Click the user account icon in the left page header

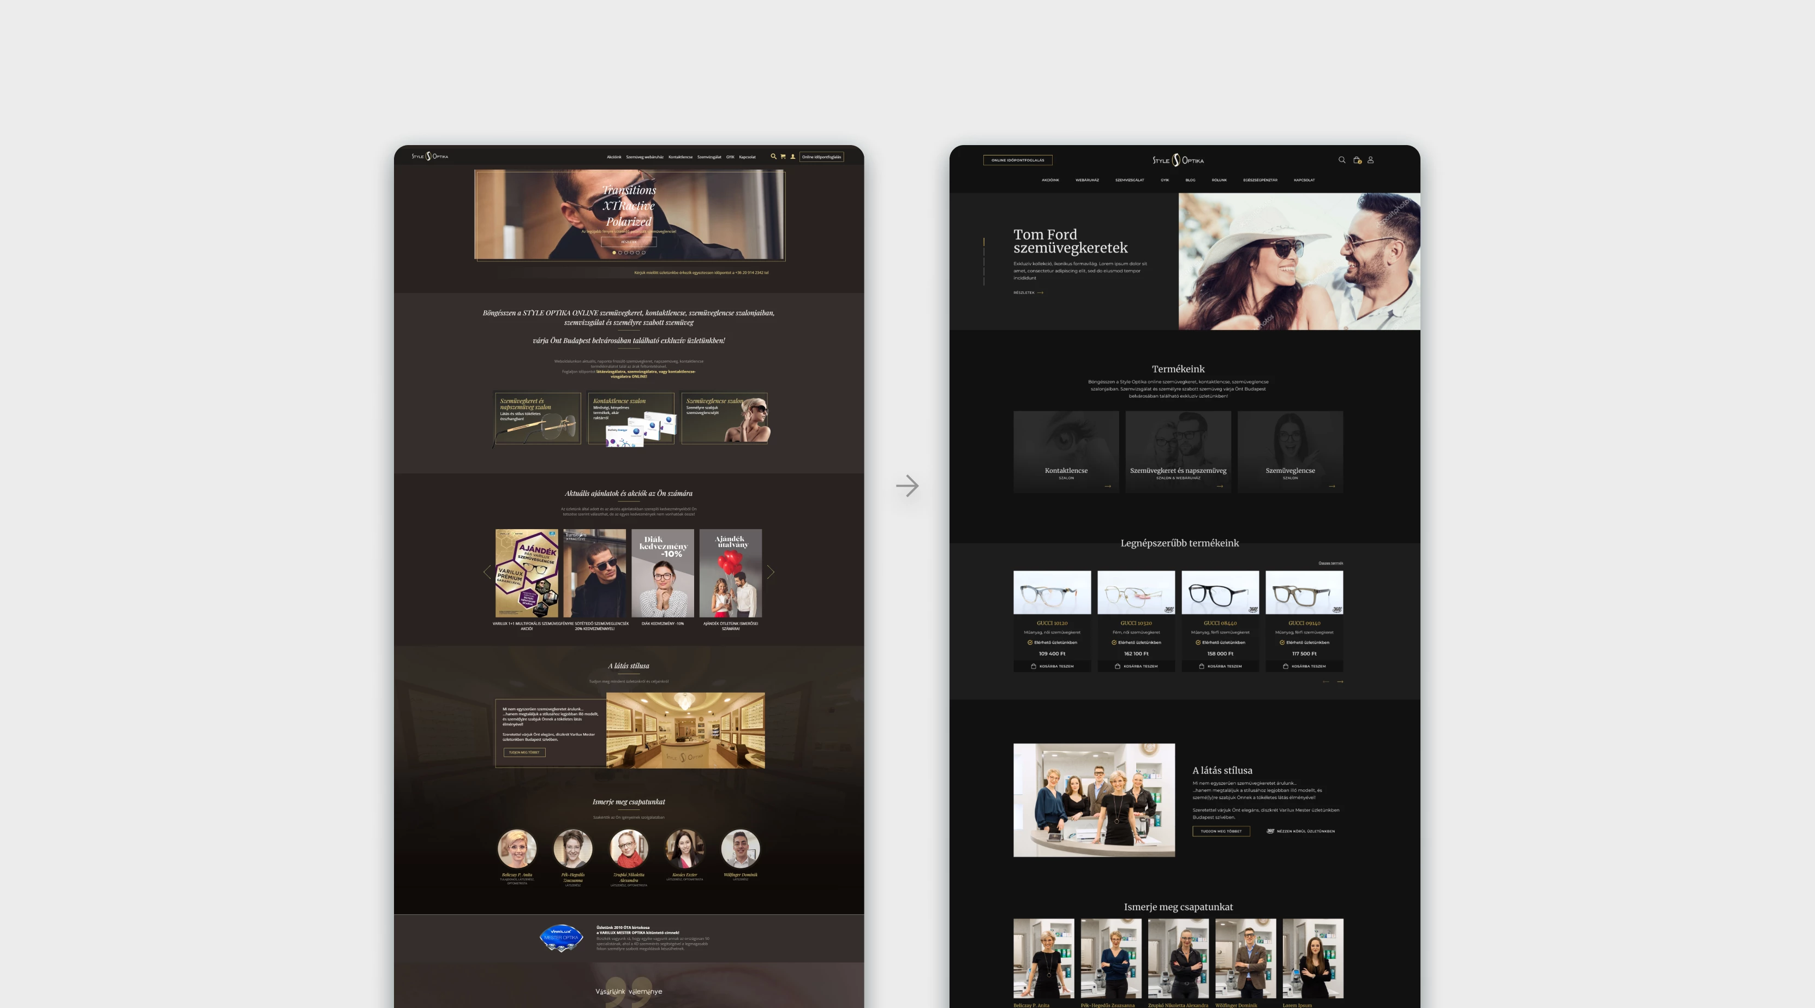click(793, 157)
